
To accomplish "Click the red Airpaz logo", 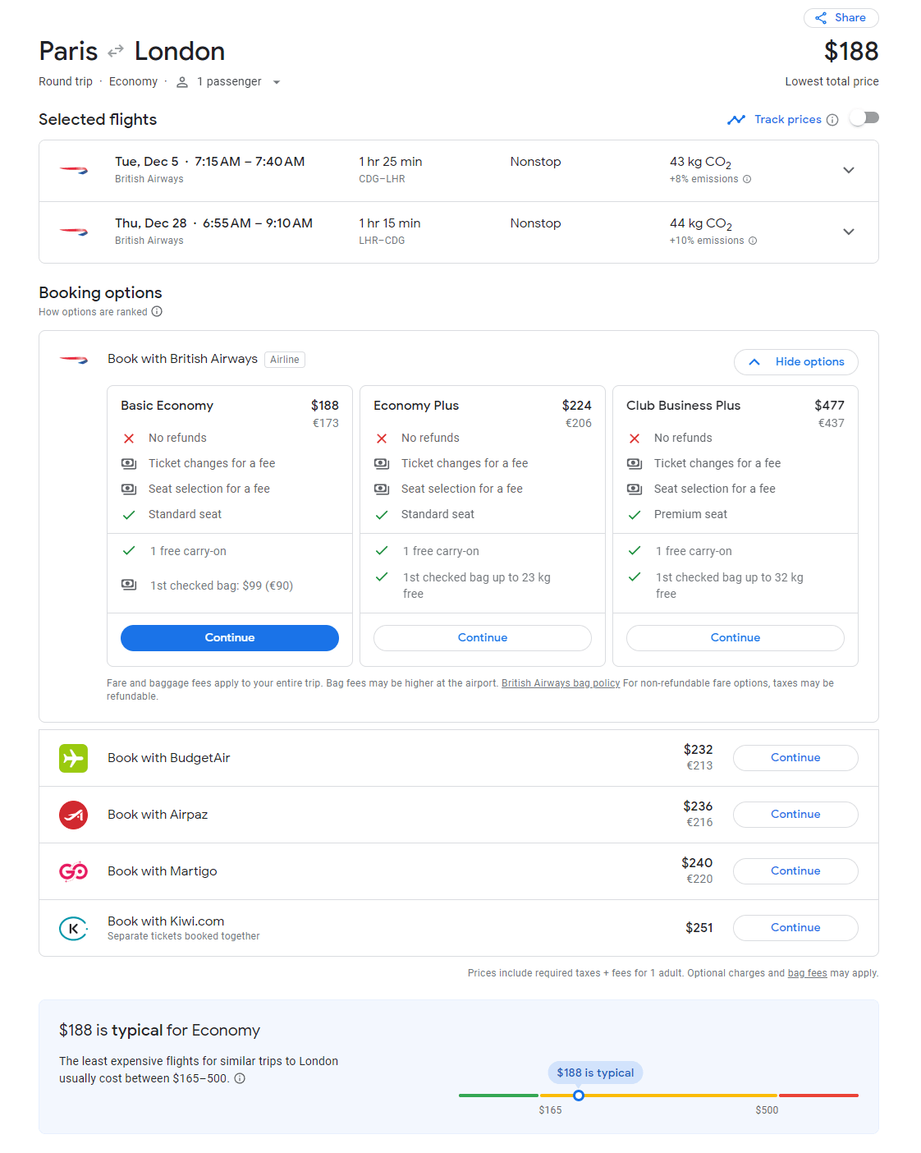I will pos(73,815).
